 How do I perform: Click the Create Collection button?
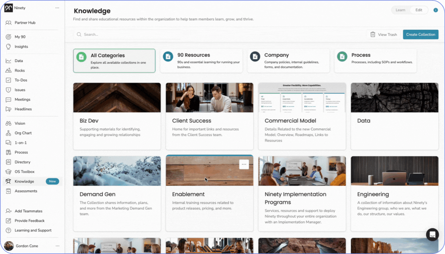(x=421, y=34)
